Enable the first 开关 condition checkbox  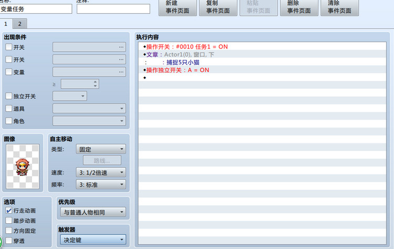tap(9, 47)
